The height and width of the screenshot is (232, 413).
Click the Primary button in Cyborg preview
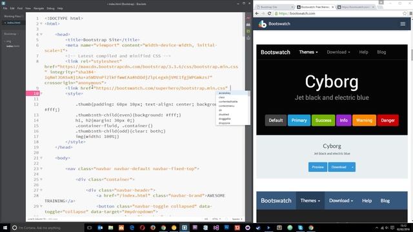click(299, 121)
